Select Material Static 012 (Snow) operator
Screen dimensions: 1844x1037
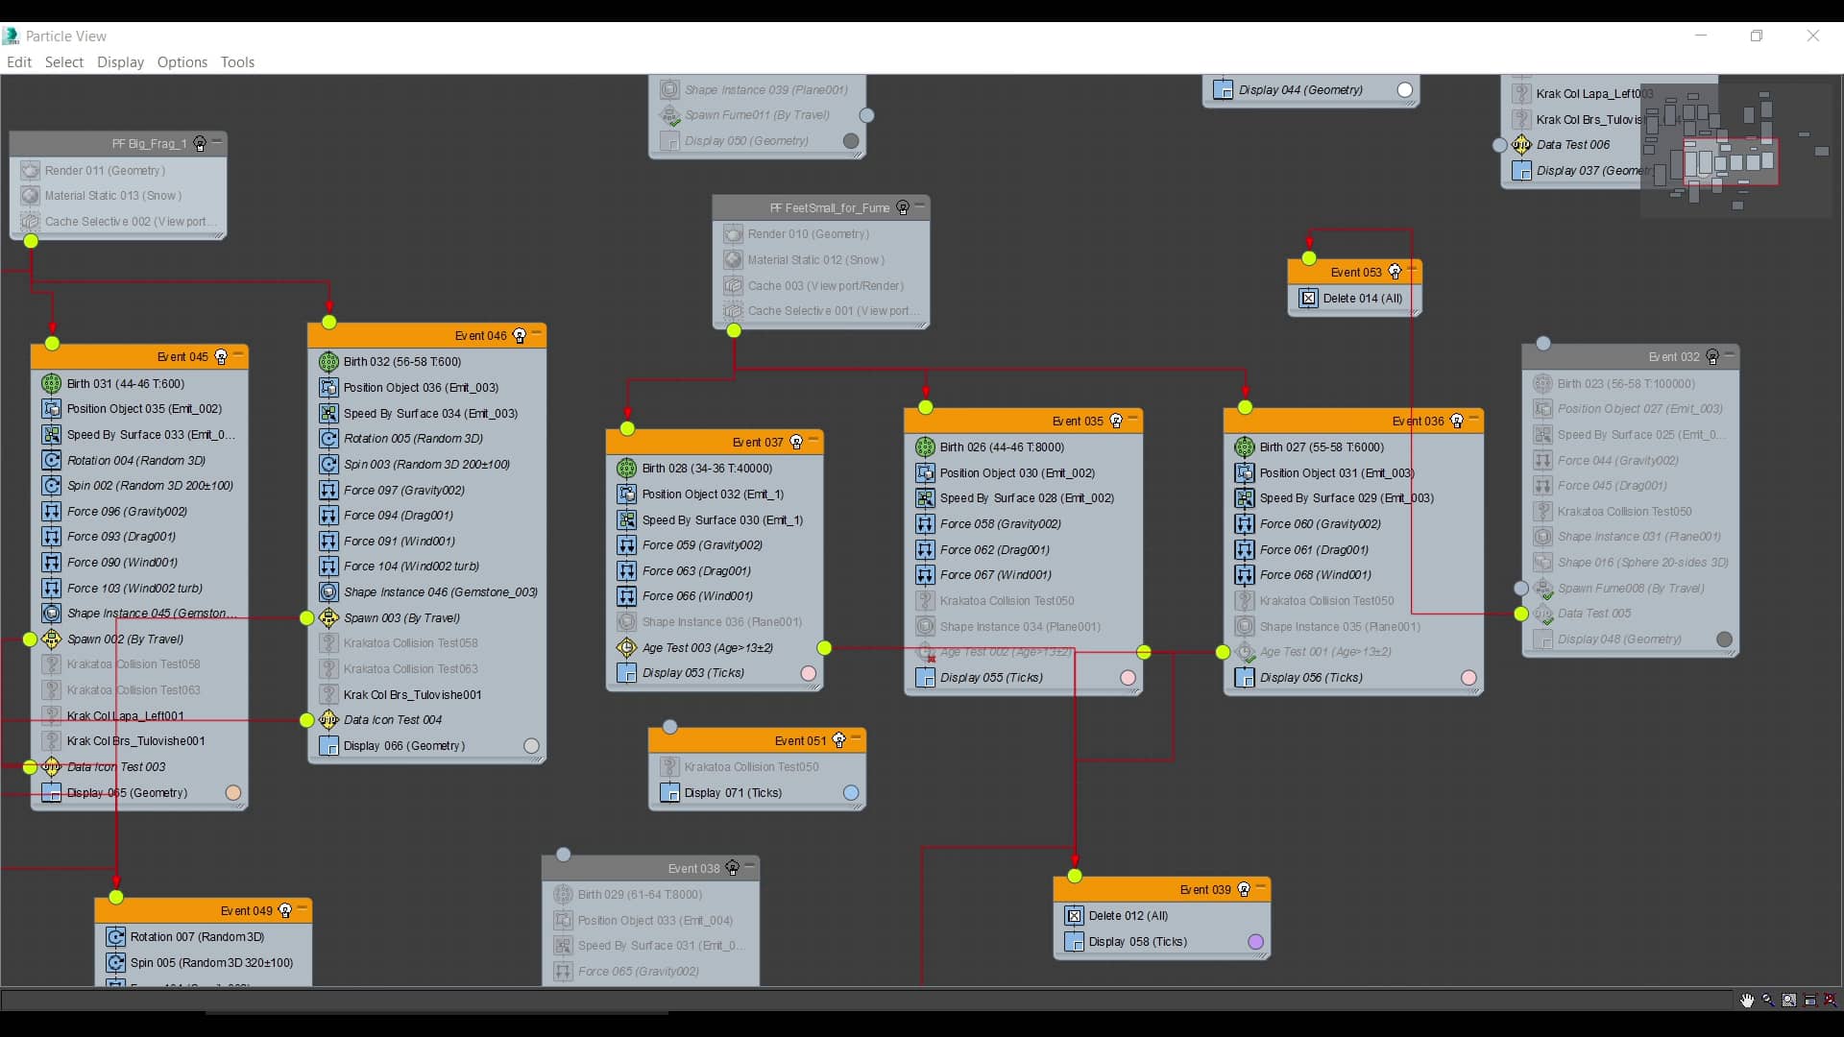814,259
